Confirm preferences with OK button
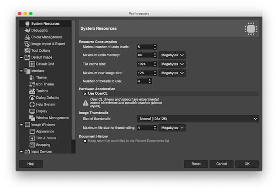 coord(247,164)
